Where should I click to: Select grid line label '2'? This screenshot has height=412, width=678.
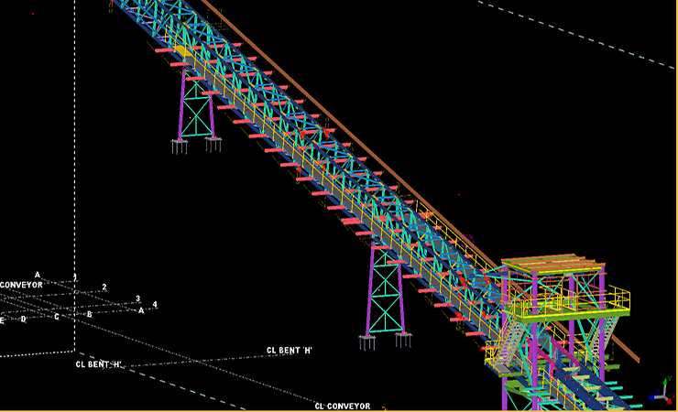(x=104, y=287)
